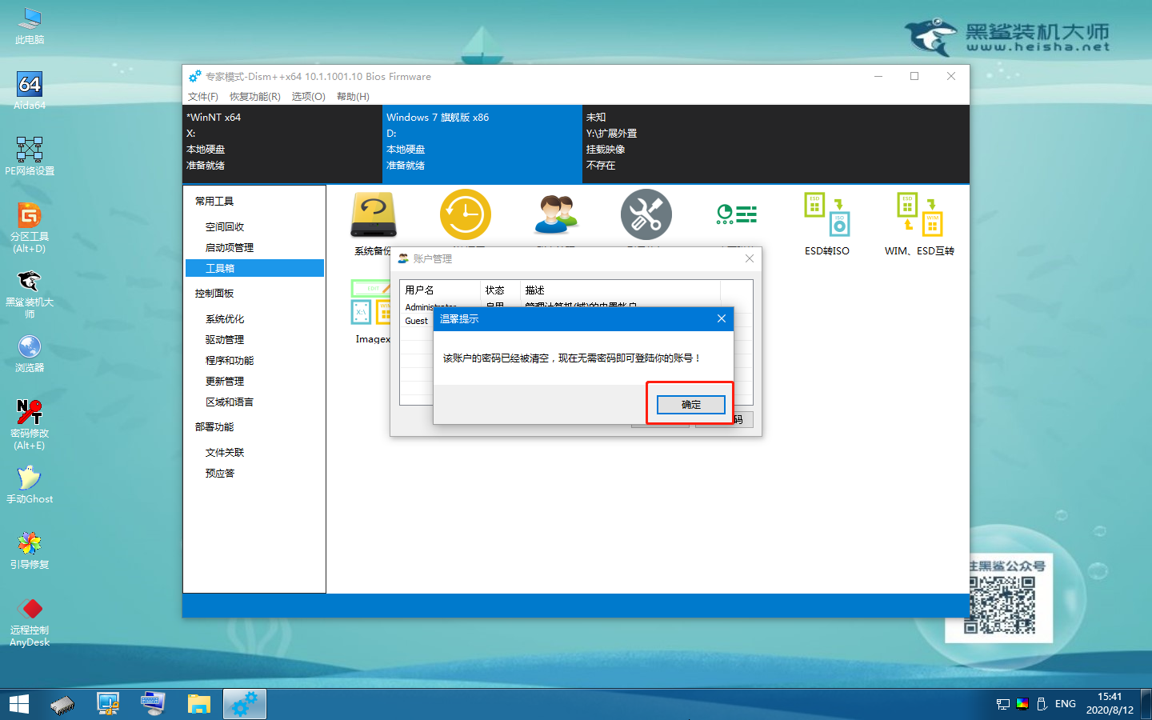Click the 系统备份 disk icon
This screenshot has height=720, width=1152.
(x=373, y=214)
